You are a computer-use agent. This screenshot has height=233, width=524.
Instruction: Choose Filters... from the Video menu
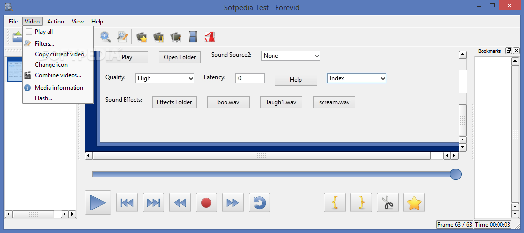[x=58, y=44]
